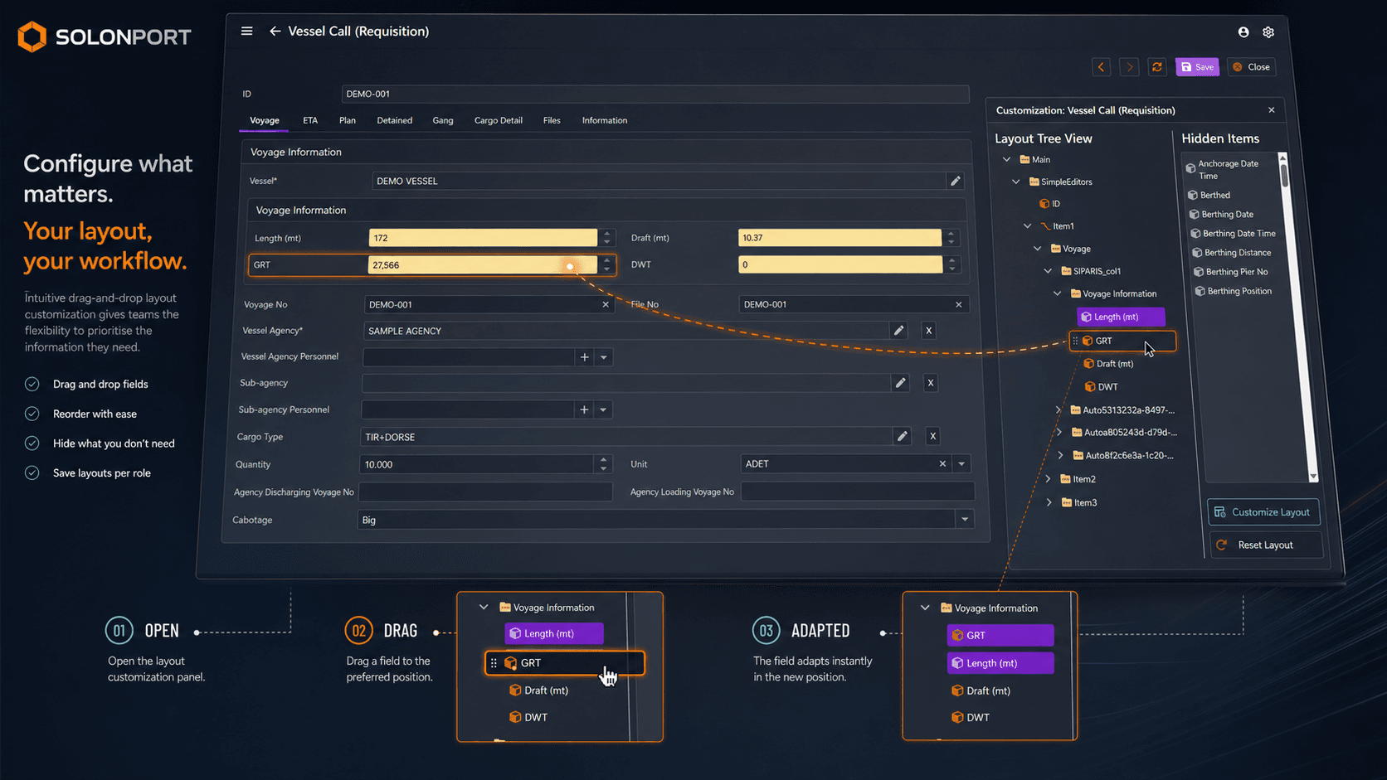Image resolution: width=1387 pixels, height=780 pixels.
Task: Clear the Unit field ADET
Action: pyautogui.click(x=942, y=464)
